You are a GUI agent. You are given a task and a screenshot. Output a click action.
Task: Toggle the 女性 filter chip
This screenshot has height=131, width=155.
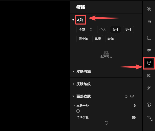(116, 30)
